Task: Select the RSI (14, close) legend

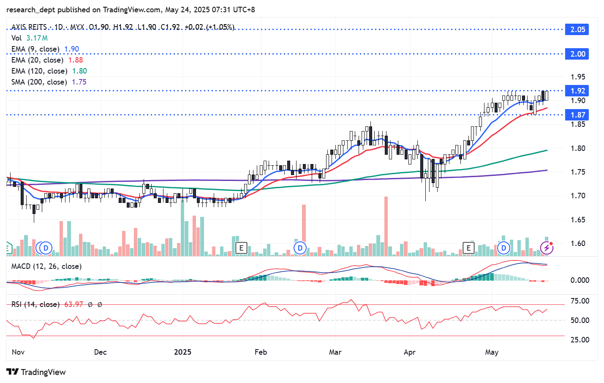Action: point(35,304)
